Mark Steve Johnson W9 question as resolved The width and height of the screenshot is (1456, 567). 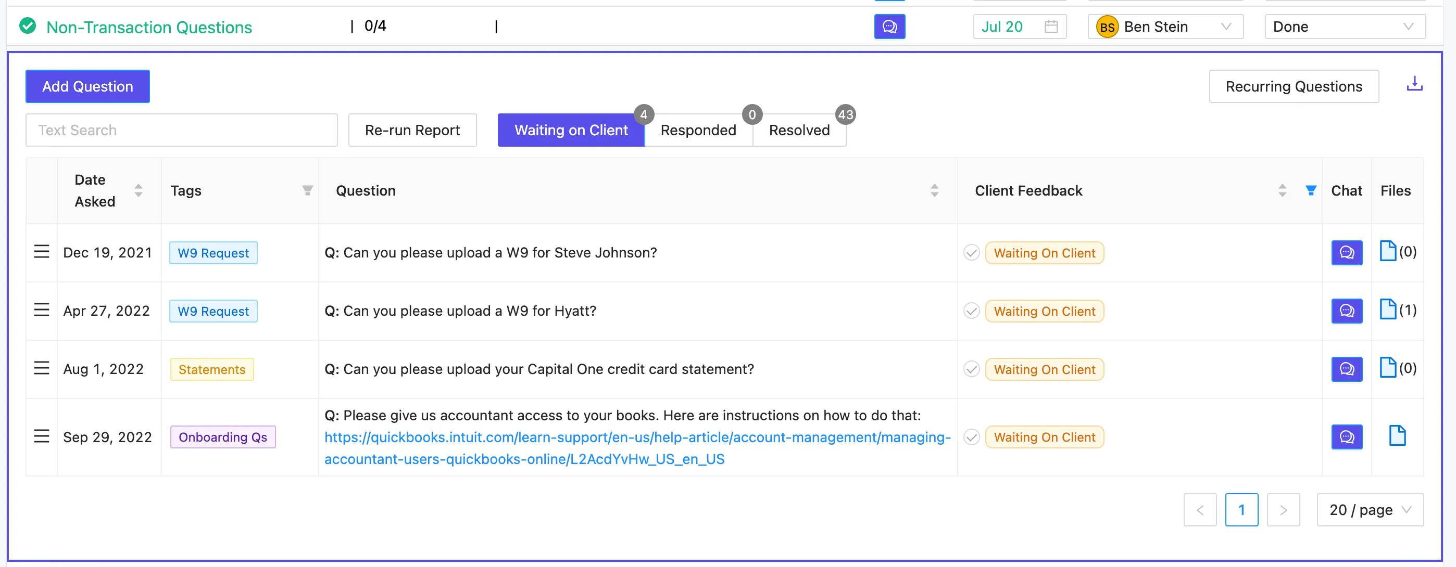coord(971,252)
